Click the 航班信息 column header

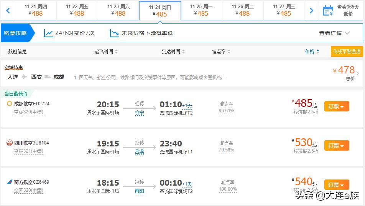18,51
